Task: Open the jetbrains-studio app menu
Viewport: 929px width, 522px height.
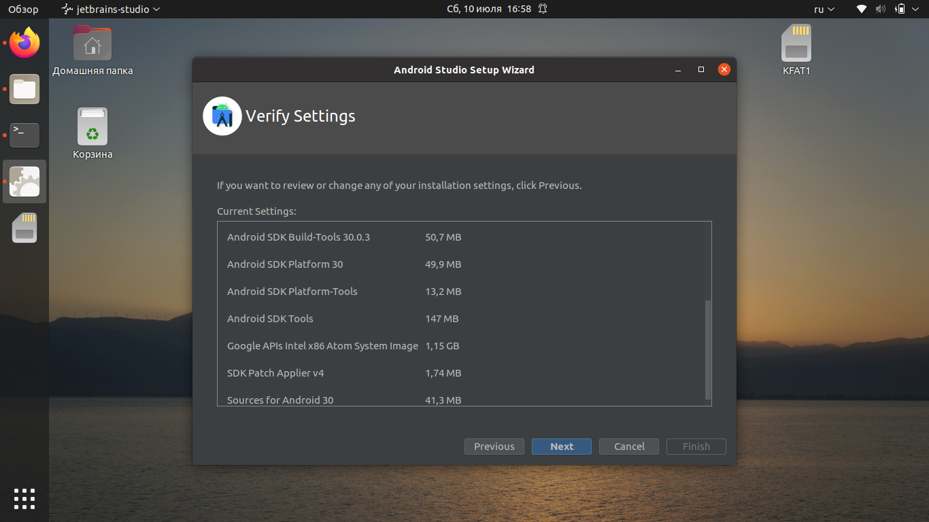Action: point(111,9)
